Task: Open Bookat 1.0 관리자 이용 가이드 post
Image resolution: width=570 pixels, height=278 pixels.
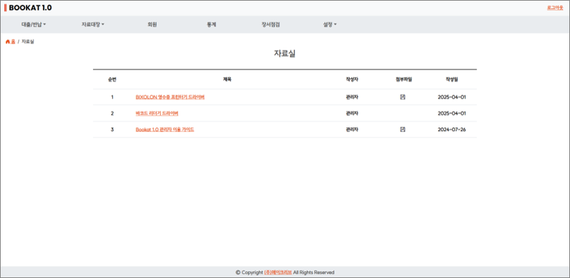Action: [165, 129]
